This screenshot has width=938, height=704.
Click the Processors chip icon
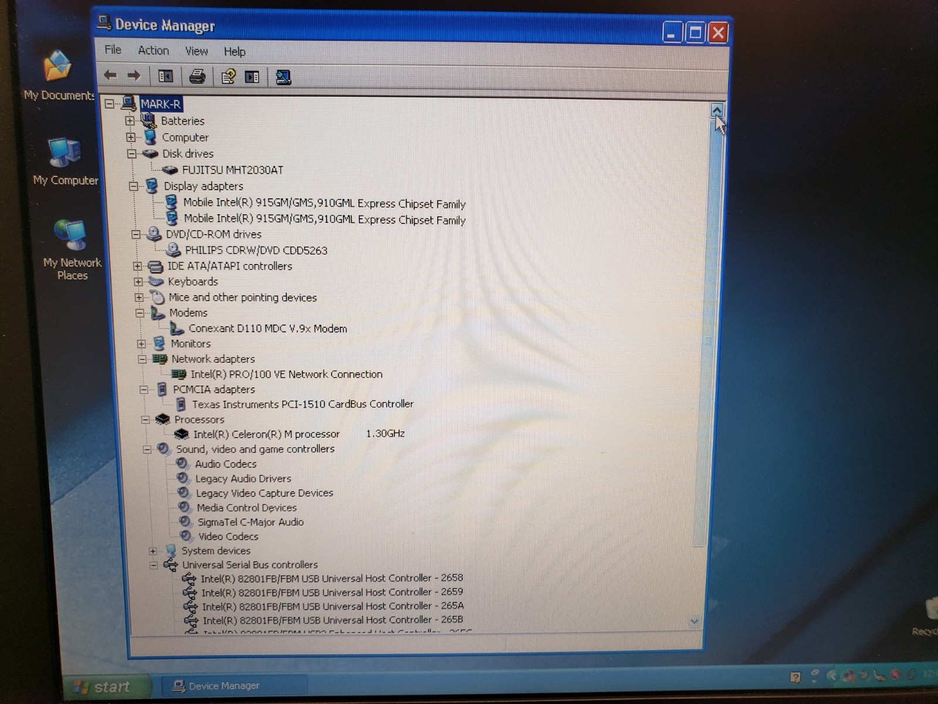point(163,419)
